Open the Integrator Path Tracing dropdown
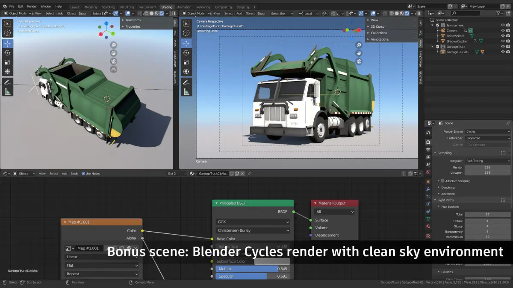The image size is (513, 288). pyautogui.click(x=488, y=161)
